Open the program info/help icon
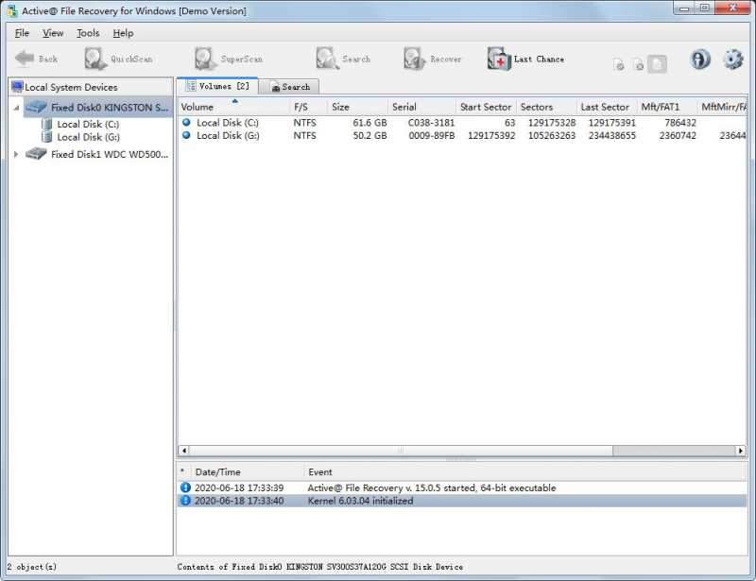 coord(699,59)
